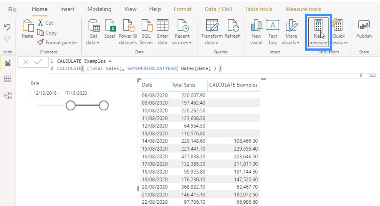Expand More visuals dropdown
Screen dimensions: 380x206
tap(291, 32)
